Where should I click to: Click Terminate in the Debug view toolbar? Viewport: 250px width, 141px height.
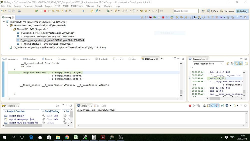163,17
